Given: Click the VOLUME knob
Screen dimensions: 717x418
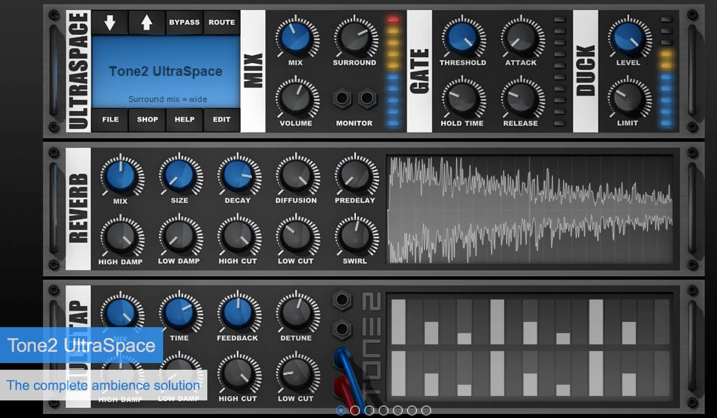Looking at the screenshot, I should [296, 98].
